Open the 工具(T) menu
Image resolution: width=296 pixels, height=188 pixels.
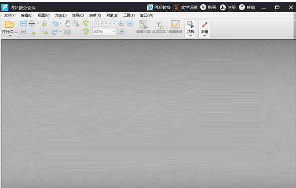[129, 15]
